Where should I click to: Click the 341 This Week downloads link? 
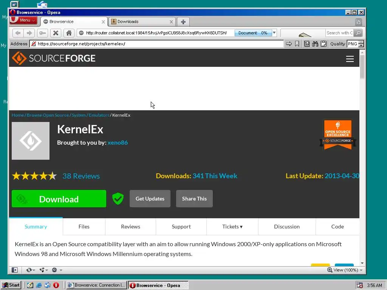(x=215, y=176)
